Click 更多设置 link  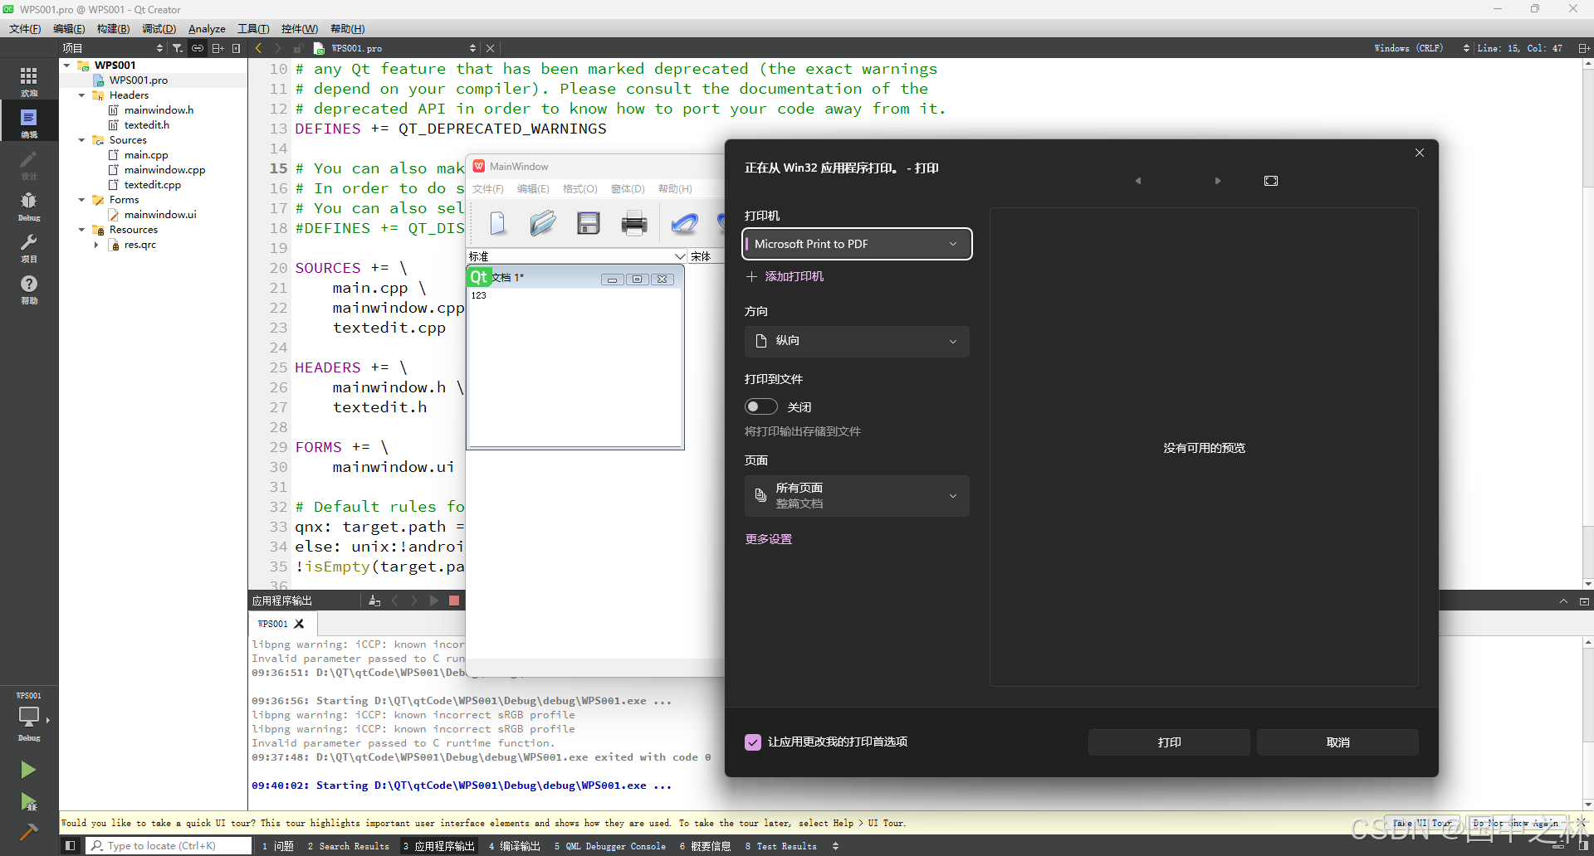[769, 539]
